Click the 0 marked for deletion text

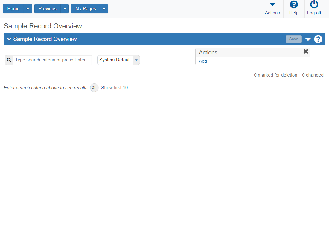tap(275, 75)
